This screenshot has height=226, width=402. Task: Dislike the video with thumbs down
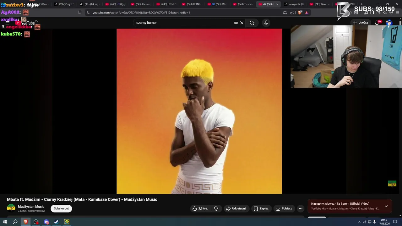(x=216, y=208)
